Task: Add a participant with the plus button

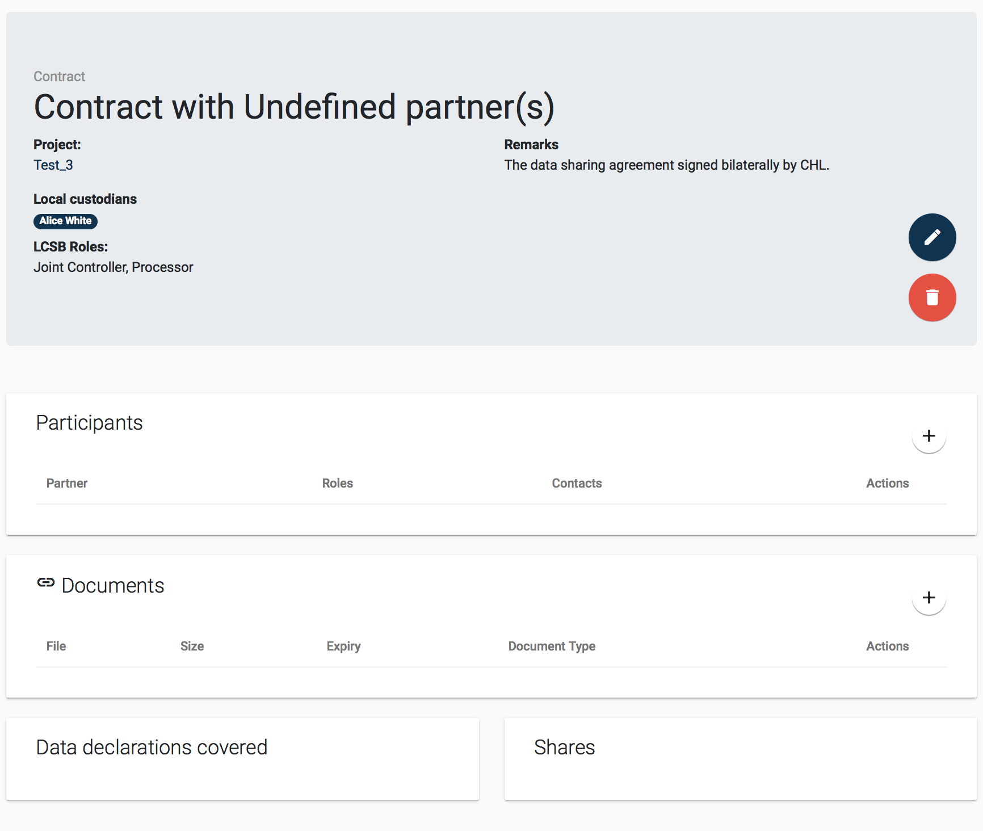Action: 929,436
